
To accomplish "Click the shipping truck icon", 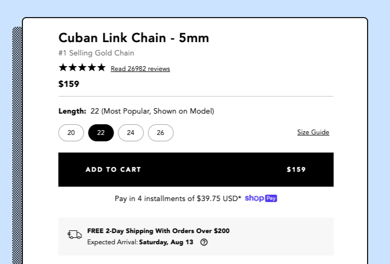I will coord(75,235).
